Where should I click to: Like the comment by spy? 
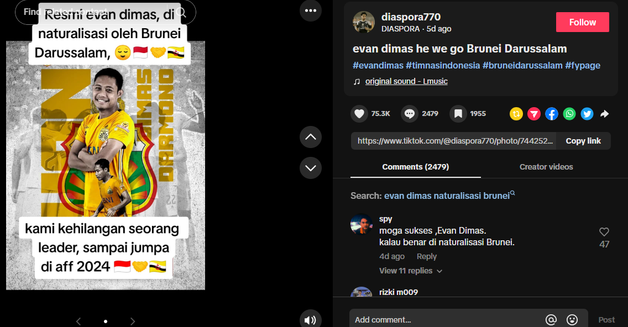pos(604,232)
